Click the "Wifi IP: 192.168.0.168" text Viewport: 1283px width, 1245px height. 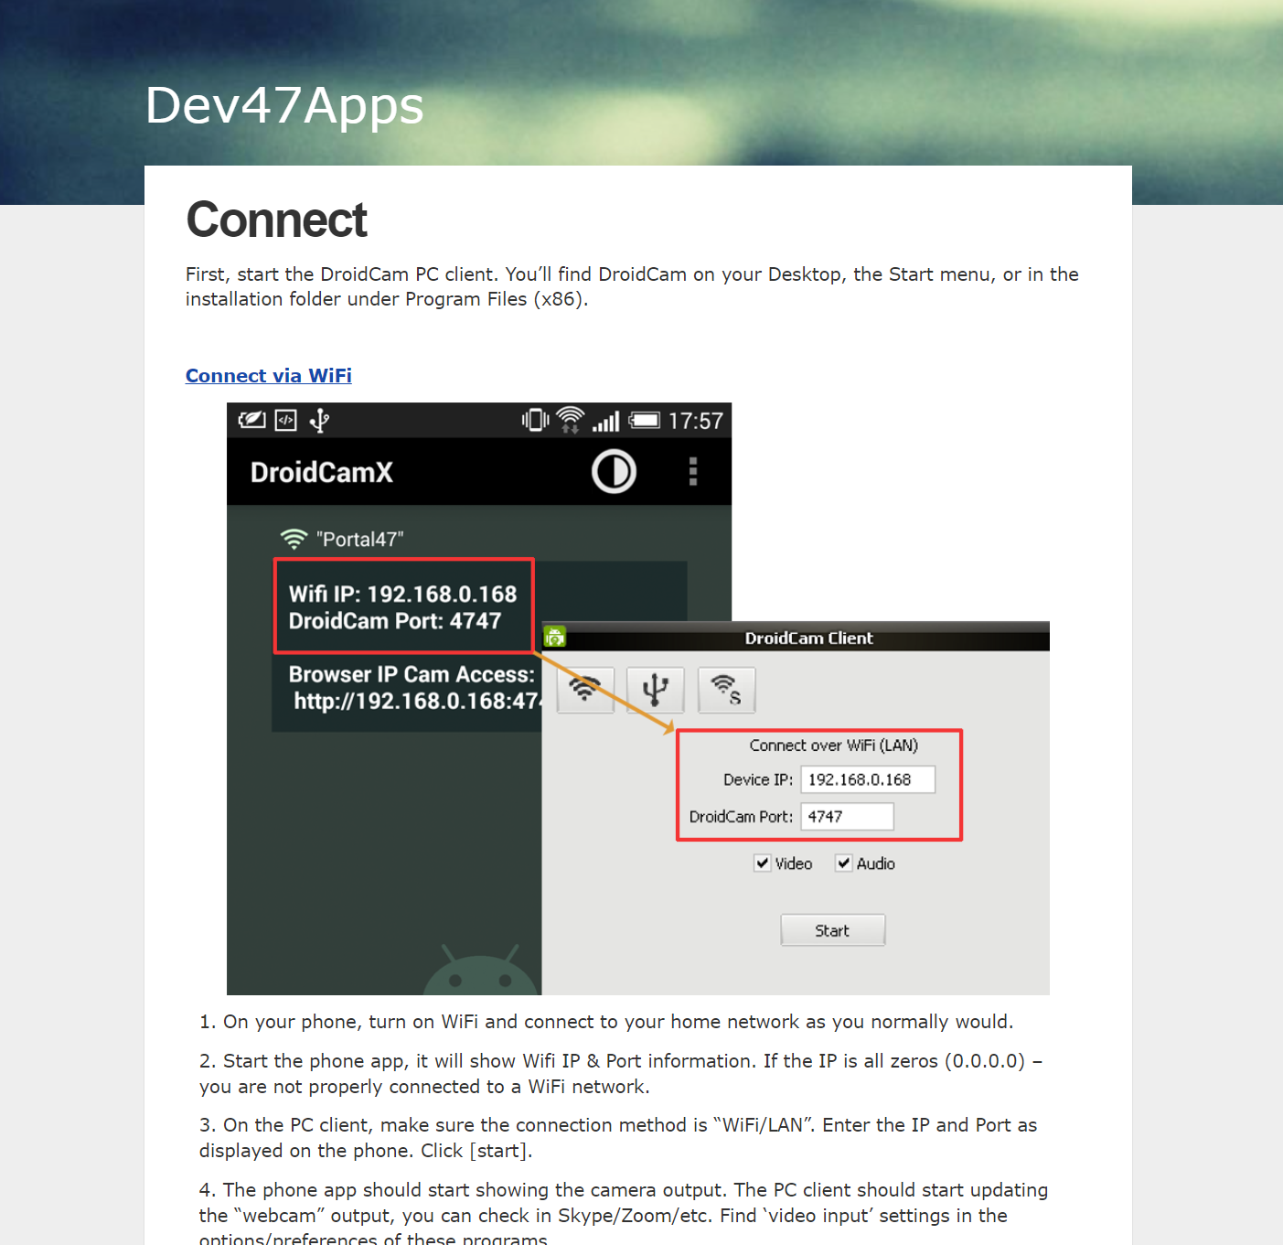(403, 595)
